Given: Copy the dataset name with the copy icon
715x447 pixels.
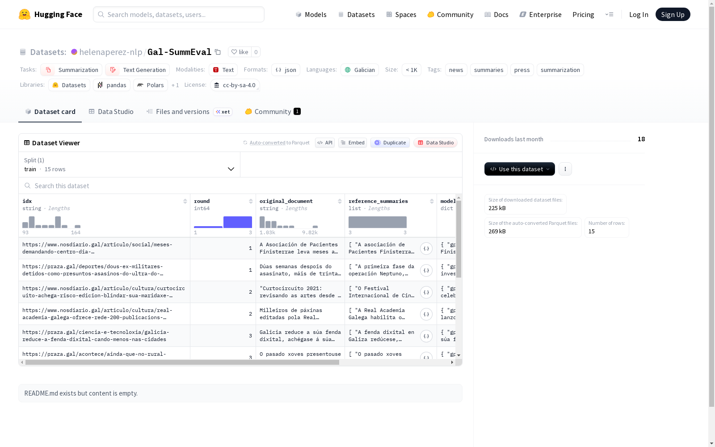Looking at the screenshot, I should coord(218,52).
